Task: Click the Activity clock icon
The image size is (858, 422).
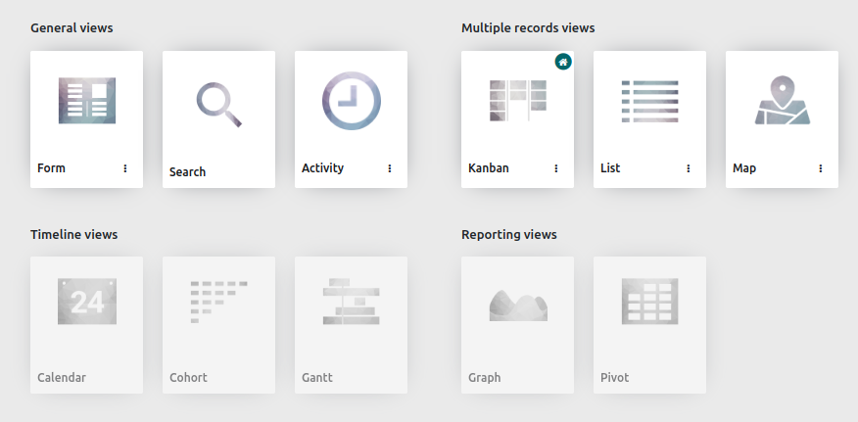Action: 352,101
